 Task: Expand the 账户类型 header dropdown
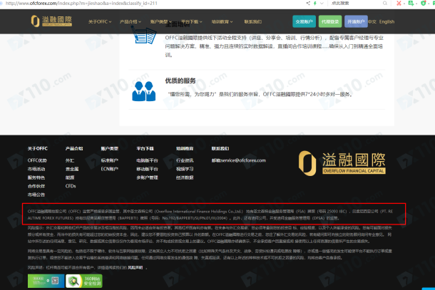point(161,21)
